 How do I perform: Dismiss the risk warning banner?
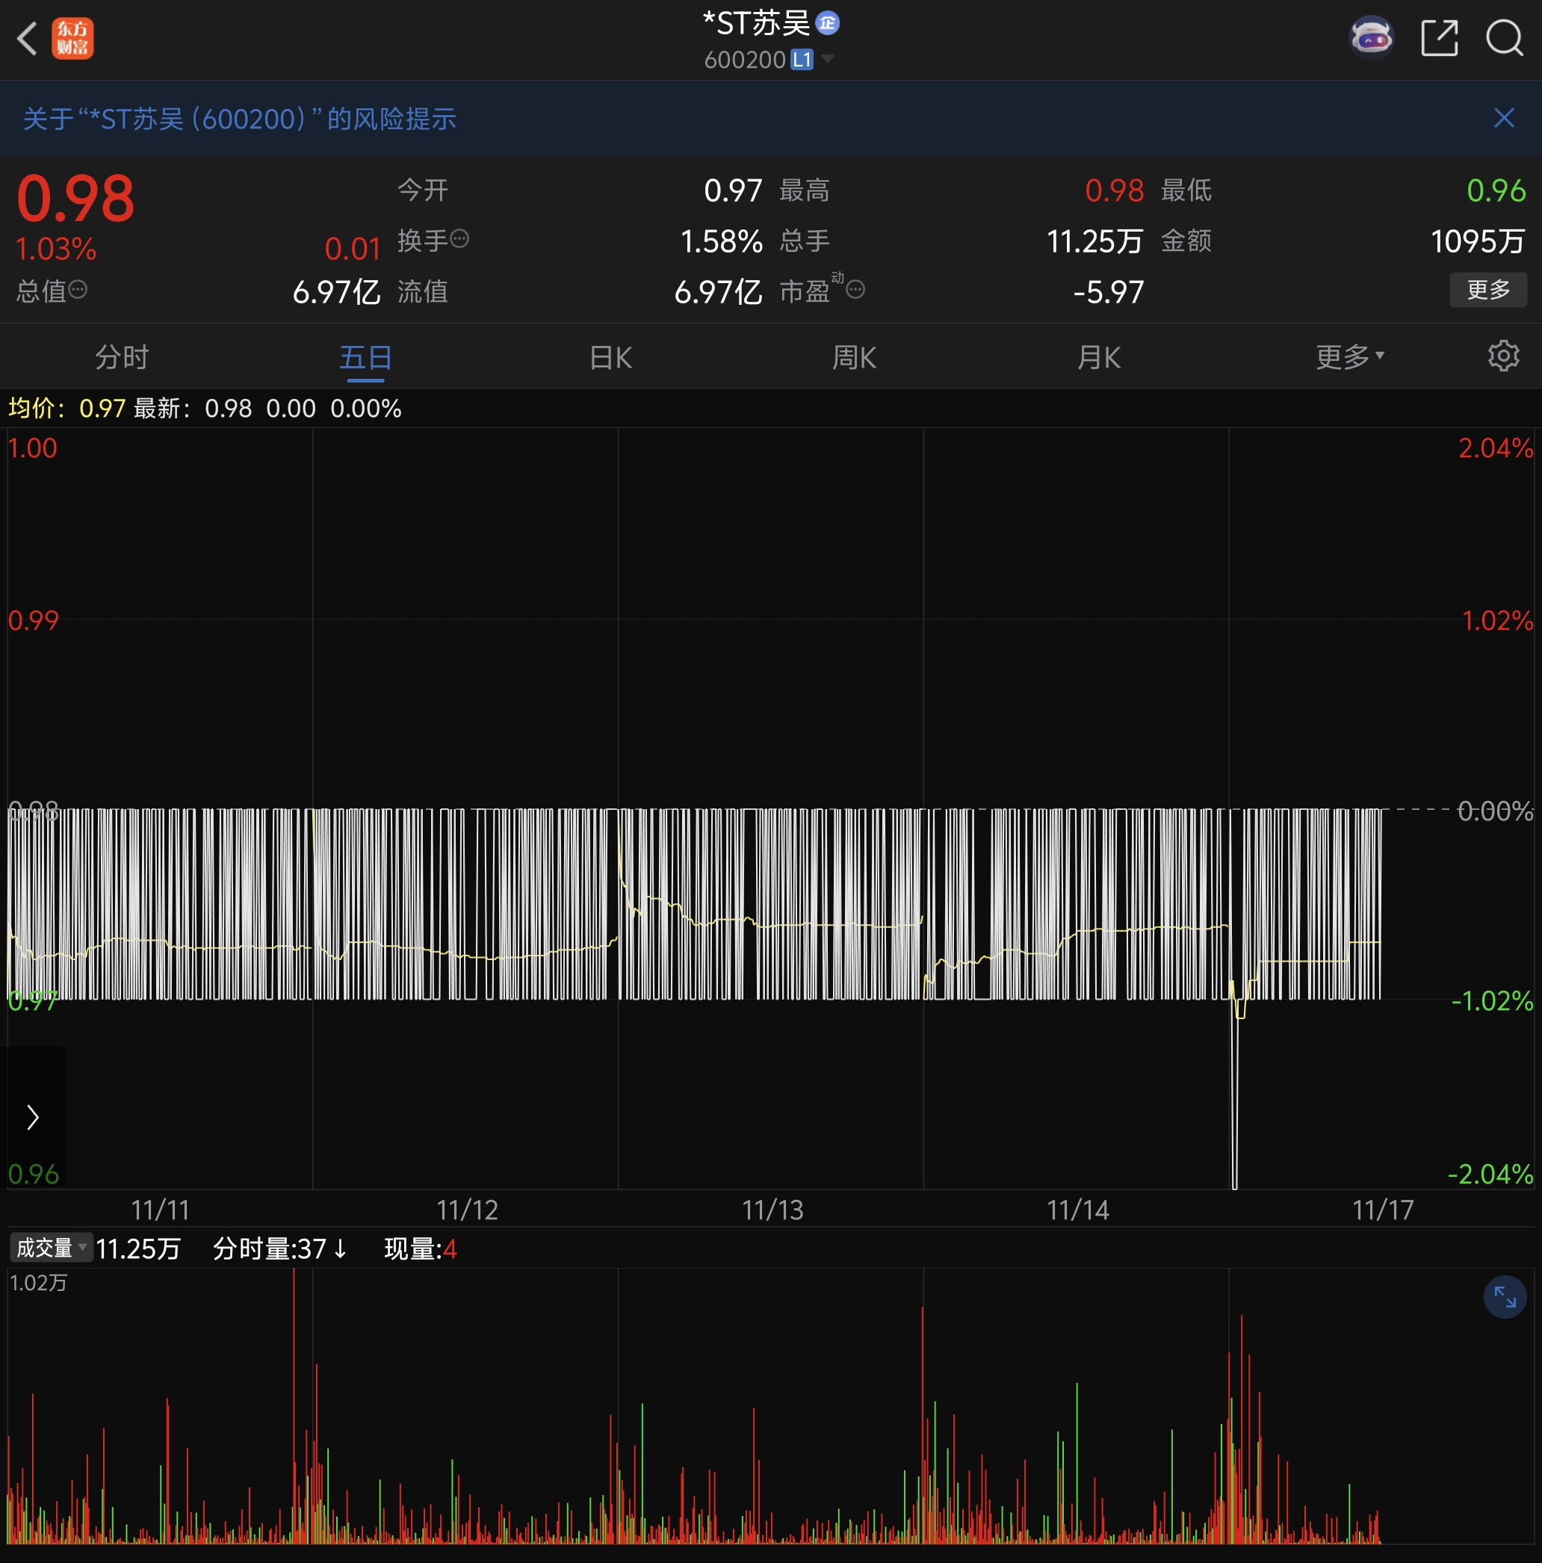click(1503, 118)
